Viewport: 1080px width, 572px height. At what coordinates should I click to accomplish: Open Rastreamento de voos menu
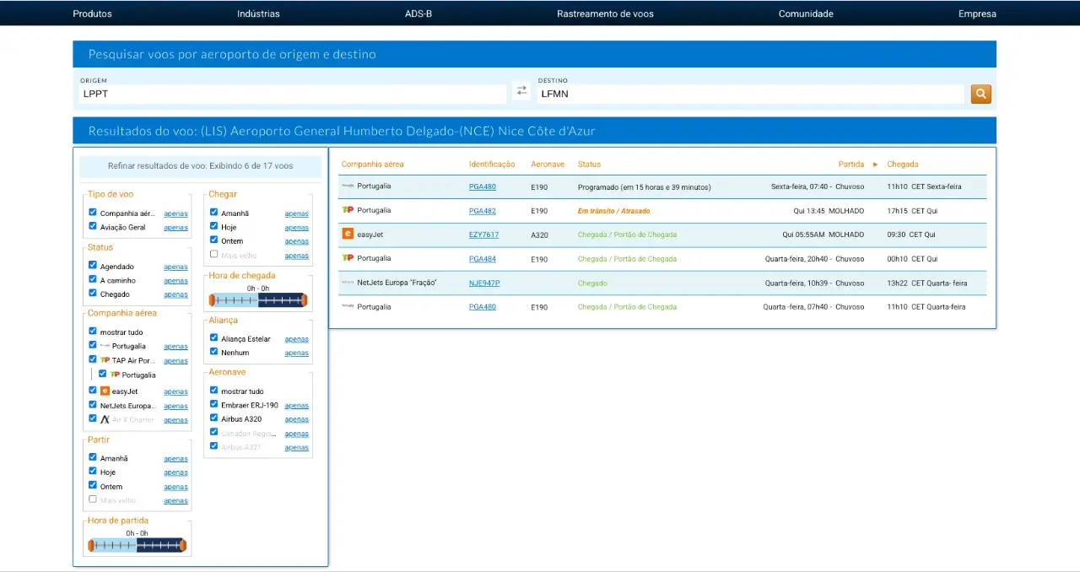pos(605,13)
